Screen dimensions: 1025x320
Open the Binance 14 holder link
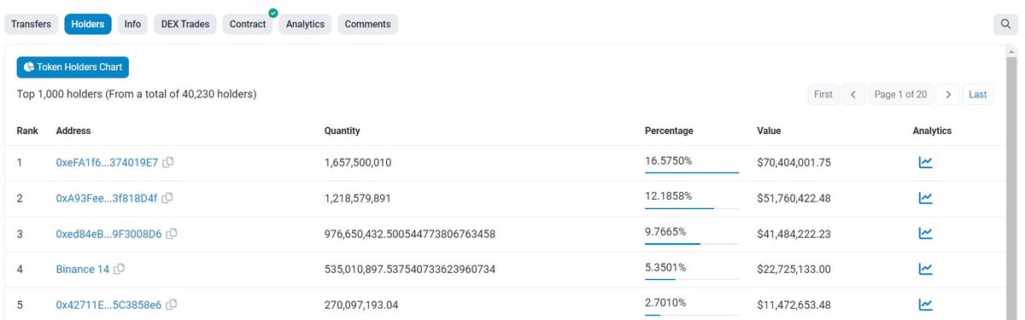tap(82, 270)
